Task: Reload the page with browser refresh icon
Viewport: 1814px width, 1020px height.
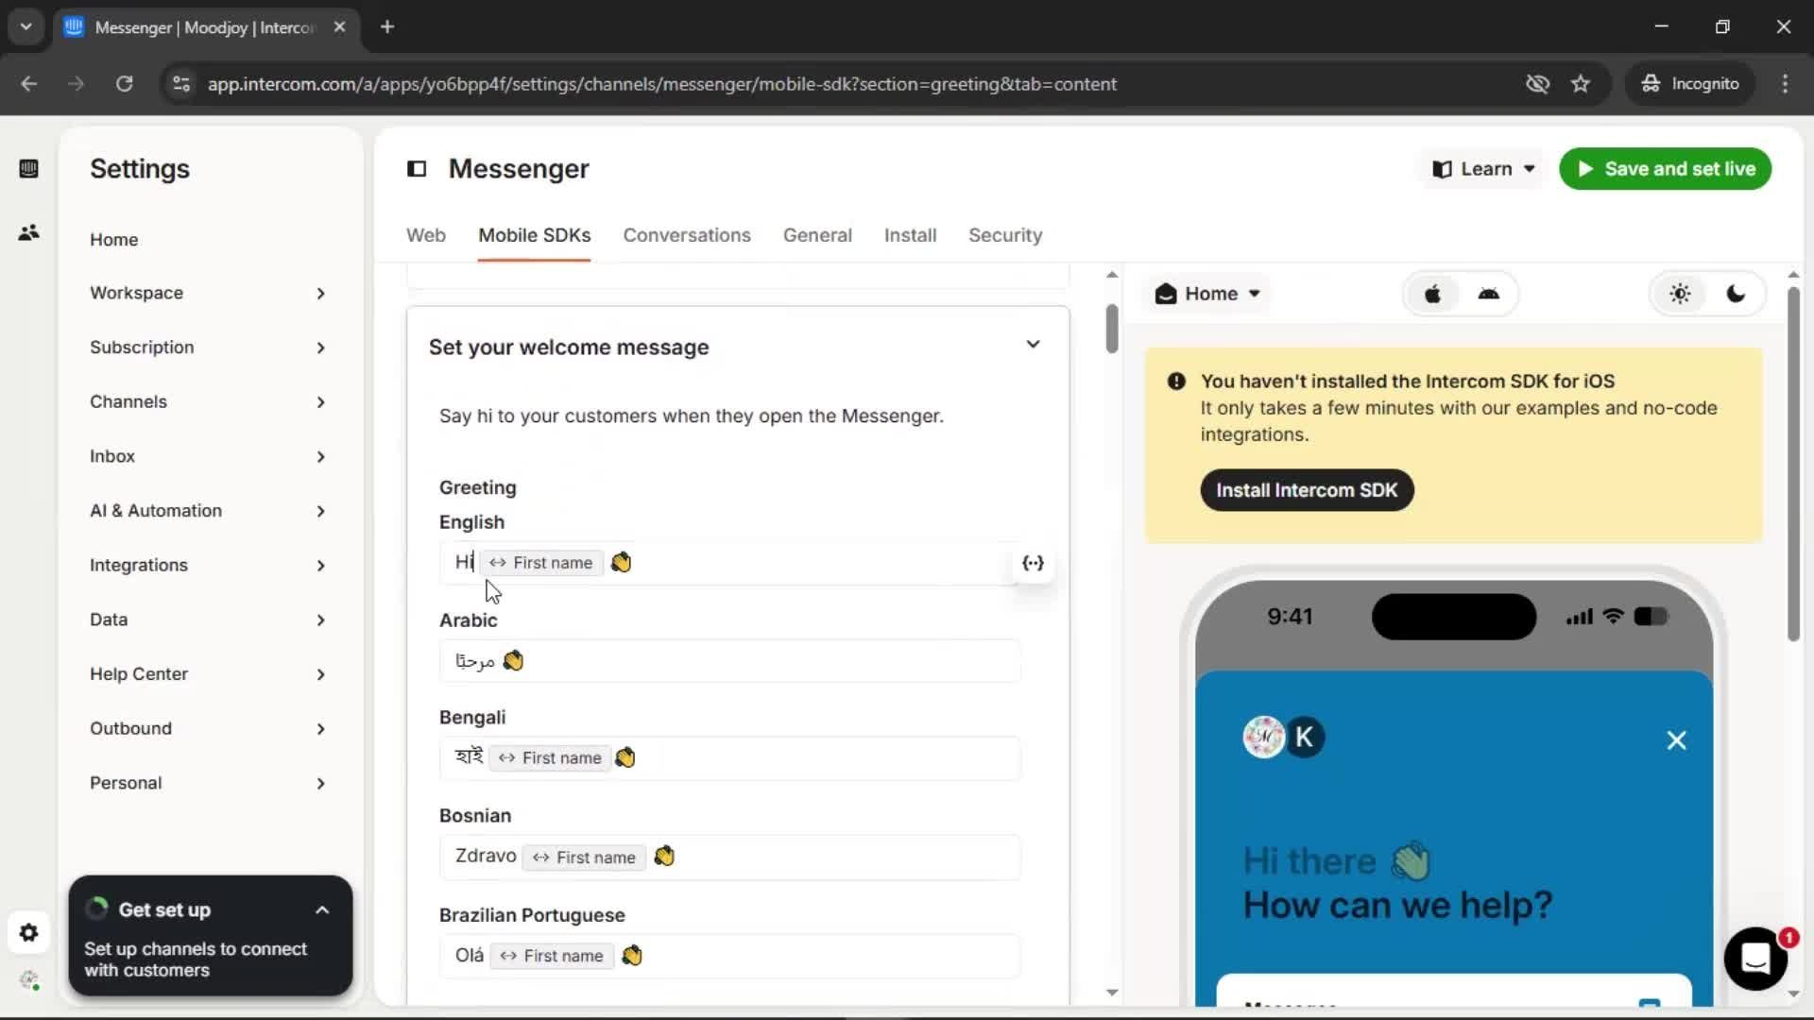Action: click(x=124, y=84)
